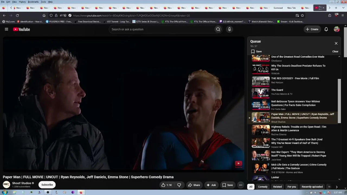
Task: Switch to the Gumroad tab
Action: 278,8
